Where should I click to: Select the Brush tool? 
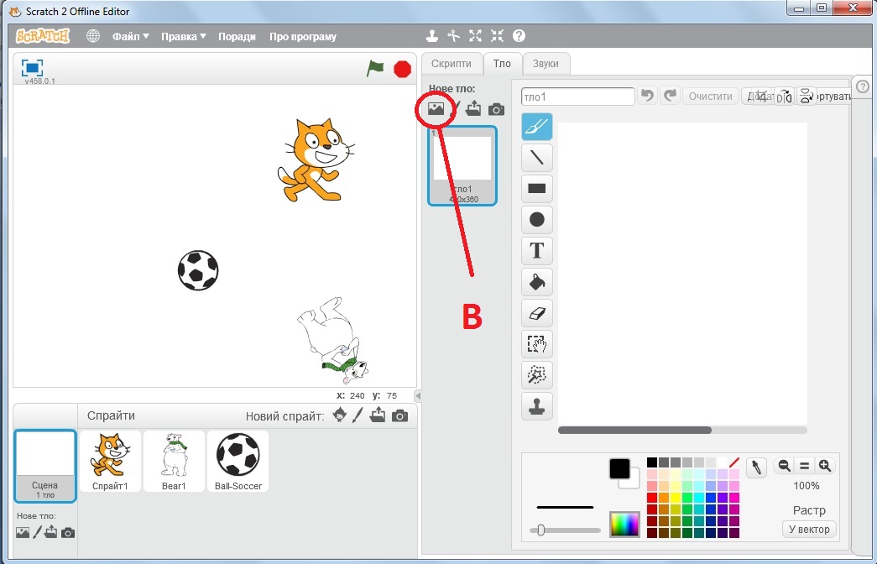click(537, 127)
